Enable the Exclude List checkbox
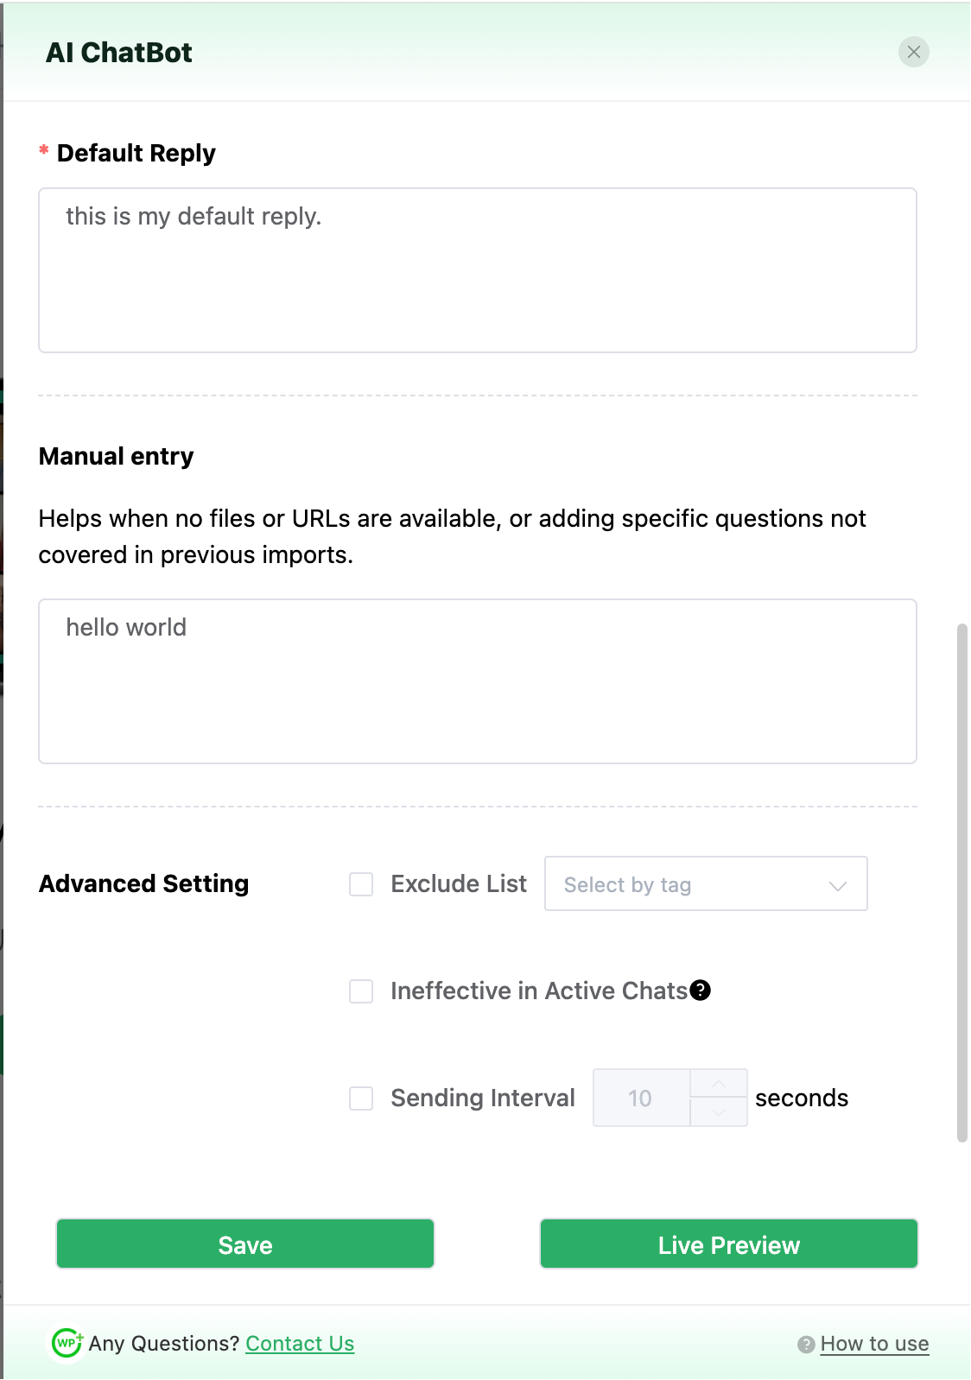This screenshot has height=1380, width=971. click(x=360, y=884)
